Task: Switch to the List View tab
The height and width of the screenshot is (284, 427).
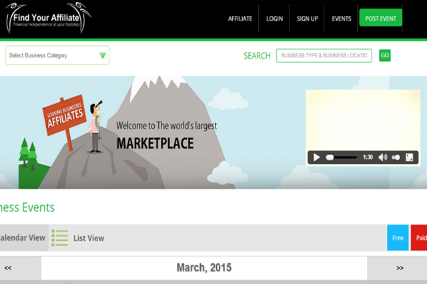Action: coord(88,238)
